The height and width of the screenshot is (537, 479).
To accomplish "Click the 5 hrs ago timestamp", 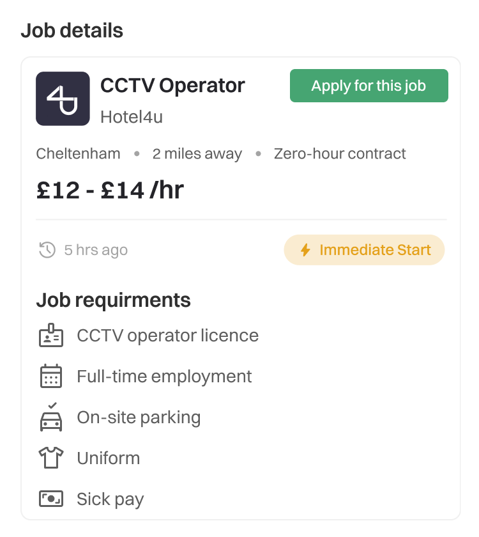I will (96, 250).
